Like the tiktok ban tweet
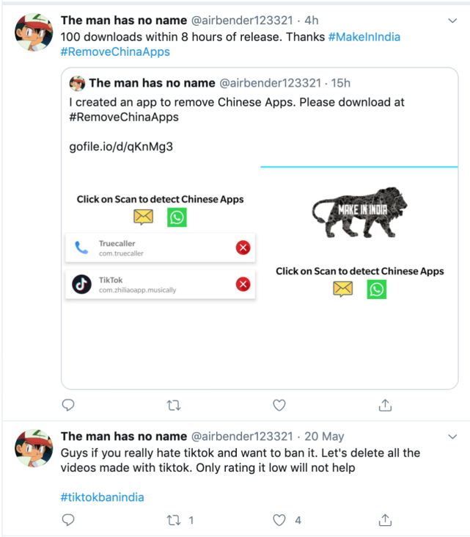 tap(279, 520)
